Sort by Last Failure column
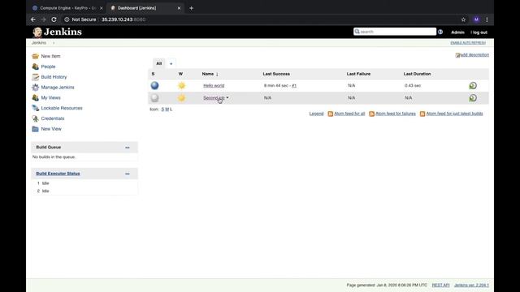The height and width of the screenshot is (292, 520). [358, 74]
